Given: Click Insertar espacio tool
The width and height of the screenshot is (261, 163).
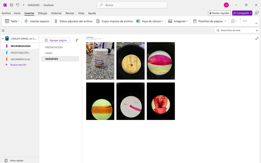Looking at the screenshot, I should [x=37, y=21].
